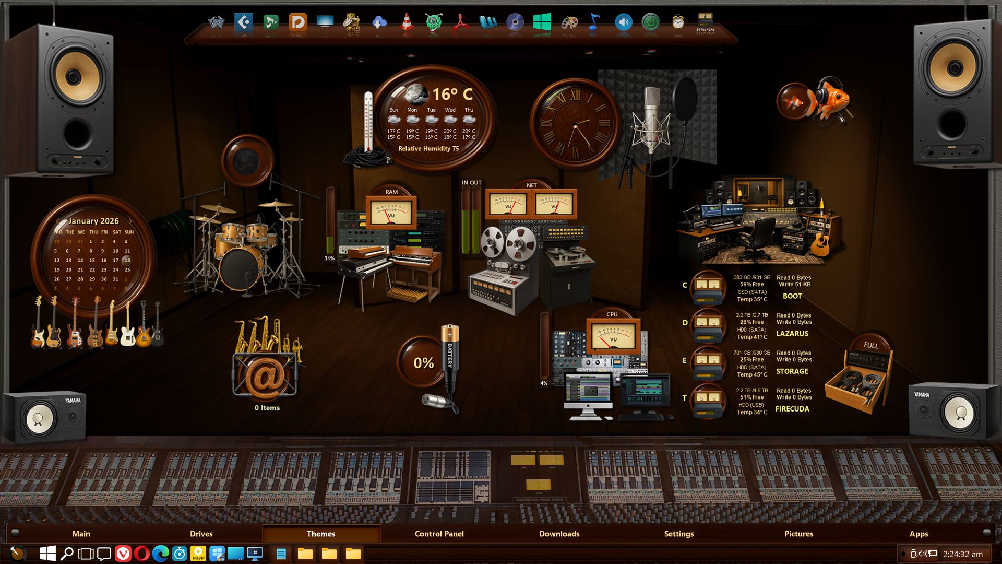Go to previous month in calendar
This screenshot has width=1002, height=564.
(58, 221)
